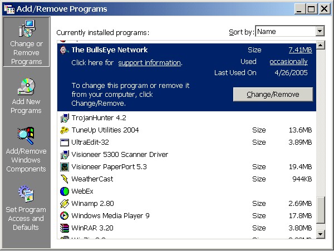
Task: Click the 13.6MB size value
Action: click(x=301, y=130)
